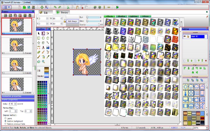Select Leave disposal method radio

point(5,118)
